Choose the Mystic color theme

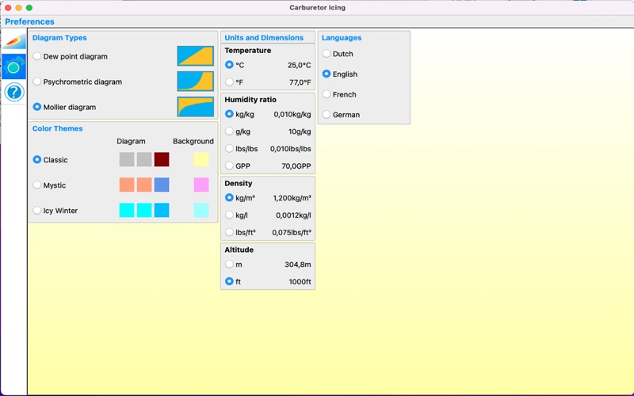point(37,185)
